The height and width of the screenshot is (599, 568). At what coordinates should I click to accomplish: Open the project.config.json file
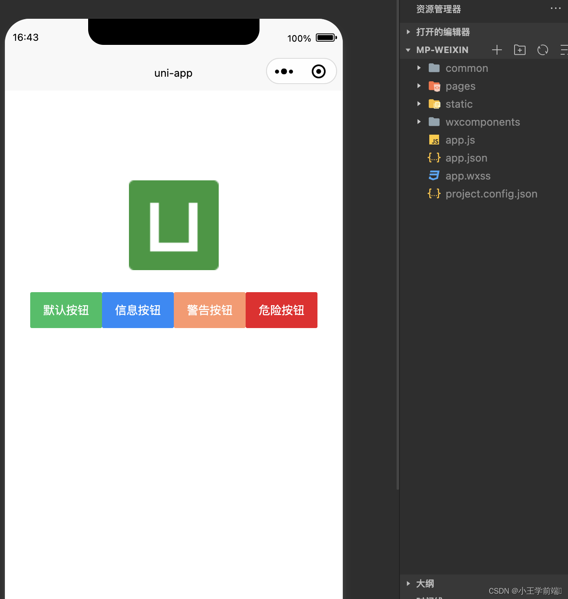click(x=491, y=194)
